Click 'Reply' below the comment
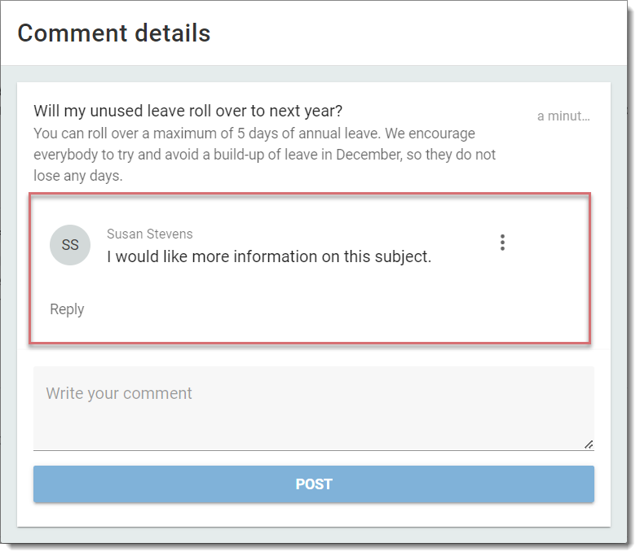 coord(67,309)
